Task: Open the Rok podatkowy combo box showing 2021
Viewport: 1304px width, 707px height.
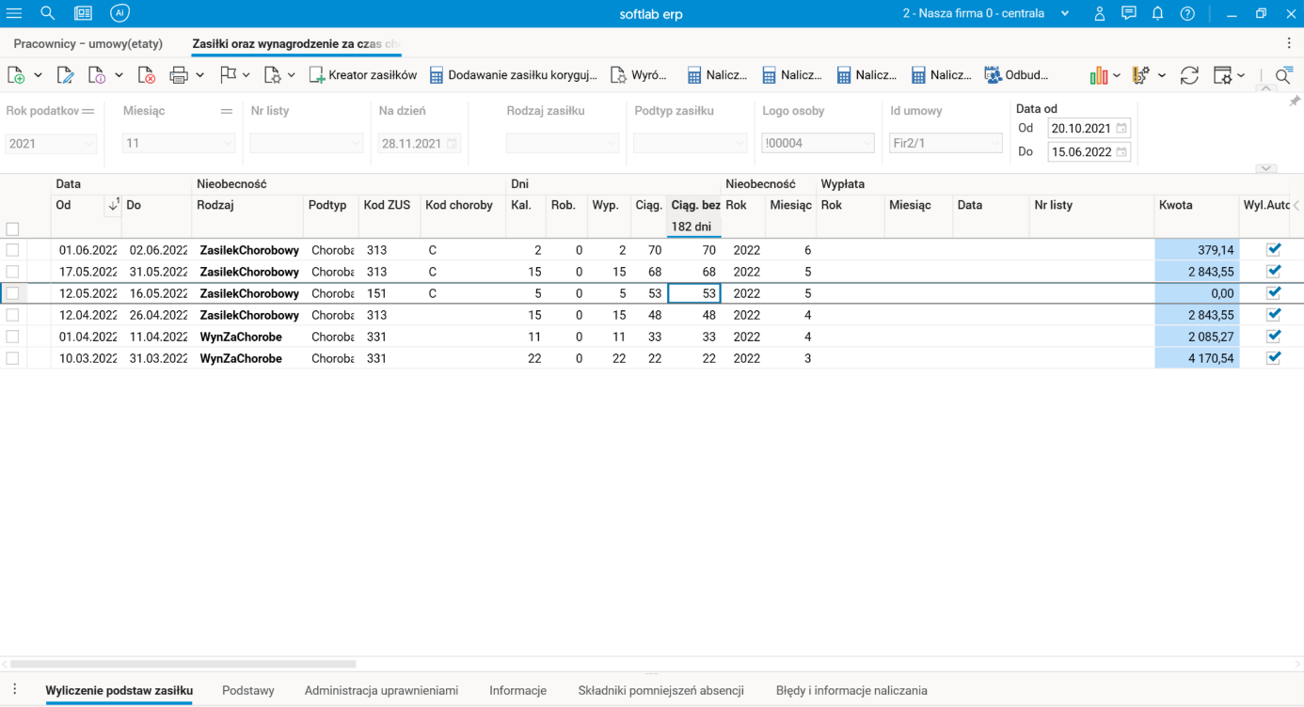Action: point(52,144)
